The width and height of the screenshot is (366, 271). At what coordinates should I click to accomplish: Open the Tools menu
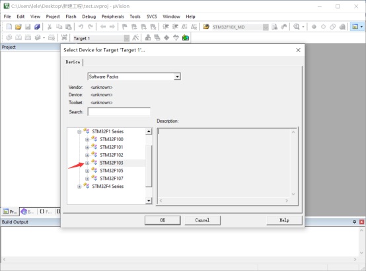point(135,16)
